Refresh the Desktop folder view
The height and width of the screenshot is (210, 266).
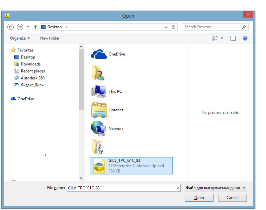click(x=173, y=27)
